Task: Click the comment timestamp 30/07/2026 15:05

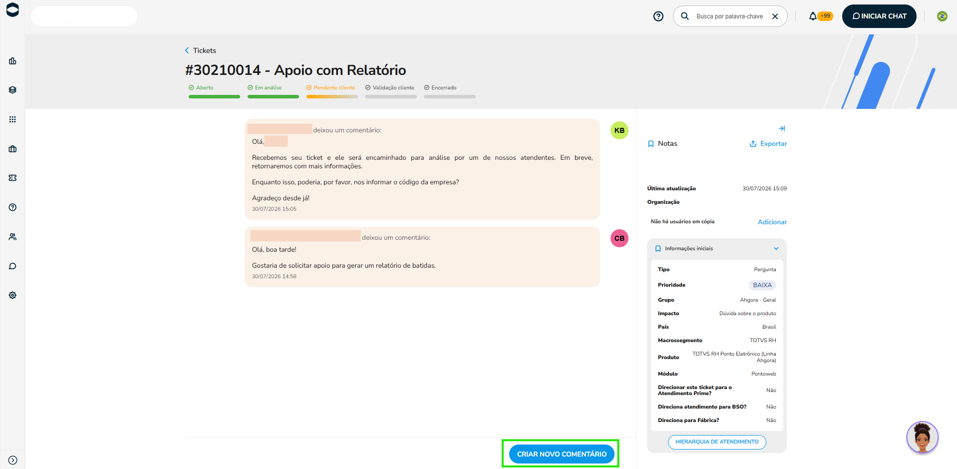Action: pos(274,209)
